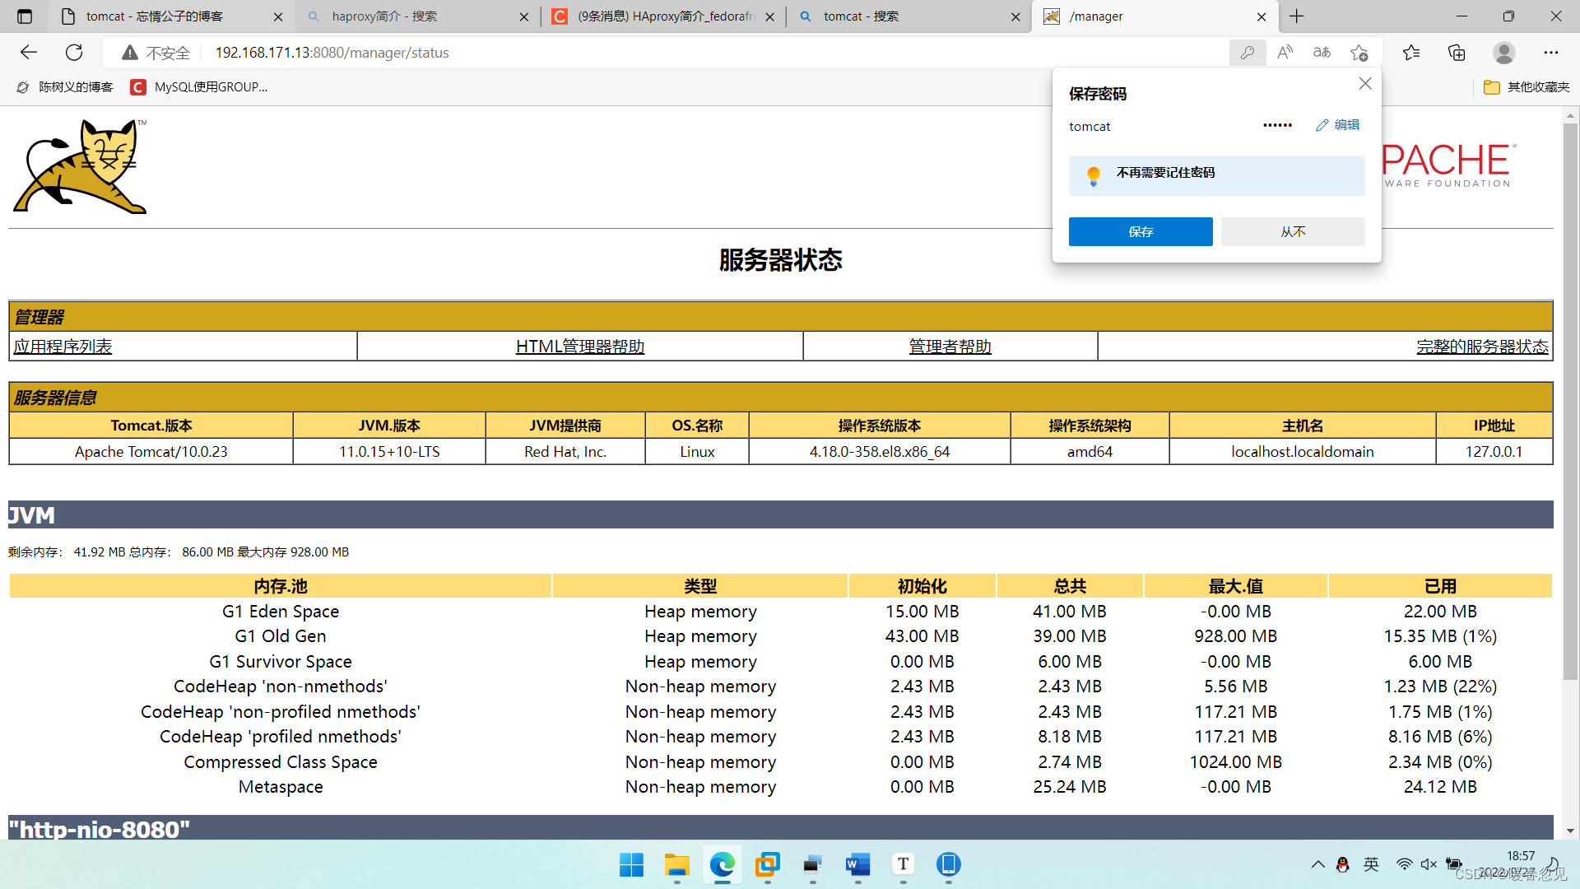Click the scrollbar down arrow
This screenshot has height=889, width=1580.
[1570, 831]
